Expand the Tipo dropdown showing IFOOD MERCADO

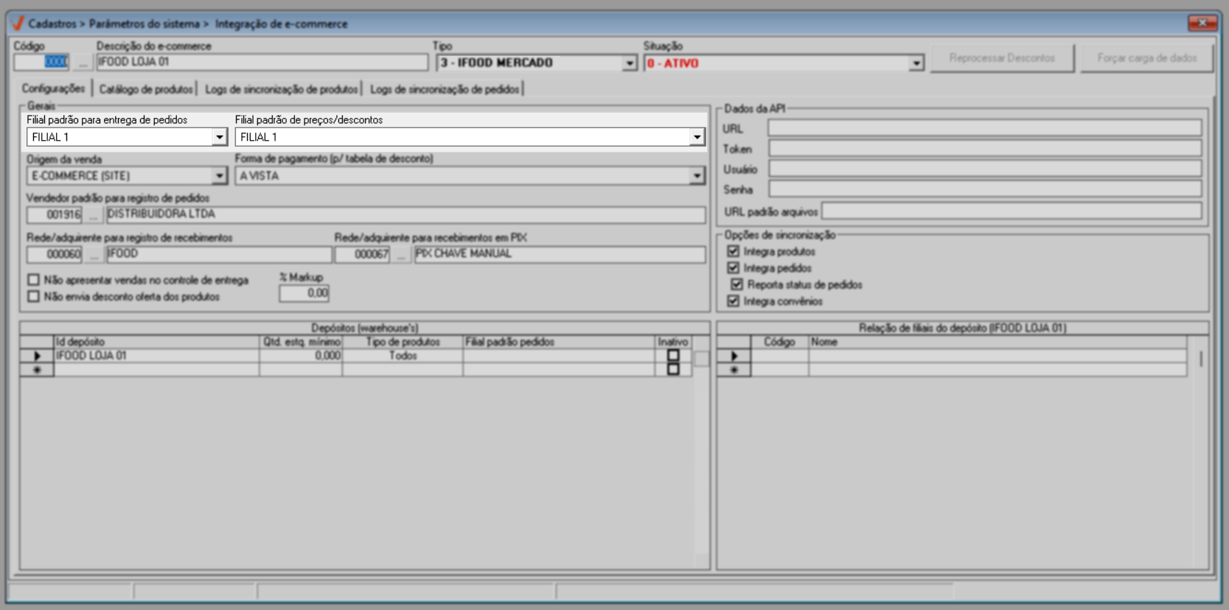[629, 63]
